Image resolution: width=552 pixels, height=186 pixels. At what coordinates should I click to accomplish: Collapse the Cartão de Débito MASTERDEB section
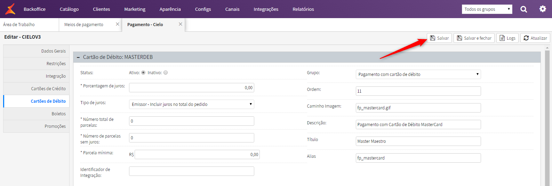tap(78, 57)
